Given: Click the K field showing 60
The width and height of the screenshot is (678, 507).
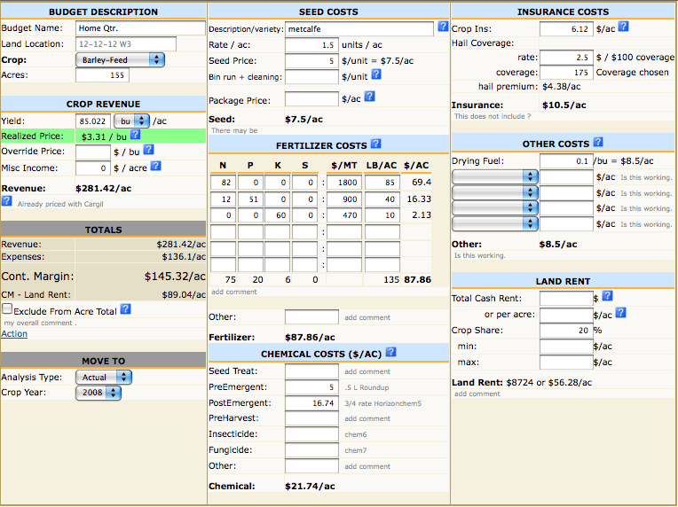Looking at the screenshot, I should pyautogui.click(x=277, y=215).
